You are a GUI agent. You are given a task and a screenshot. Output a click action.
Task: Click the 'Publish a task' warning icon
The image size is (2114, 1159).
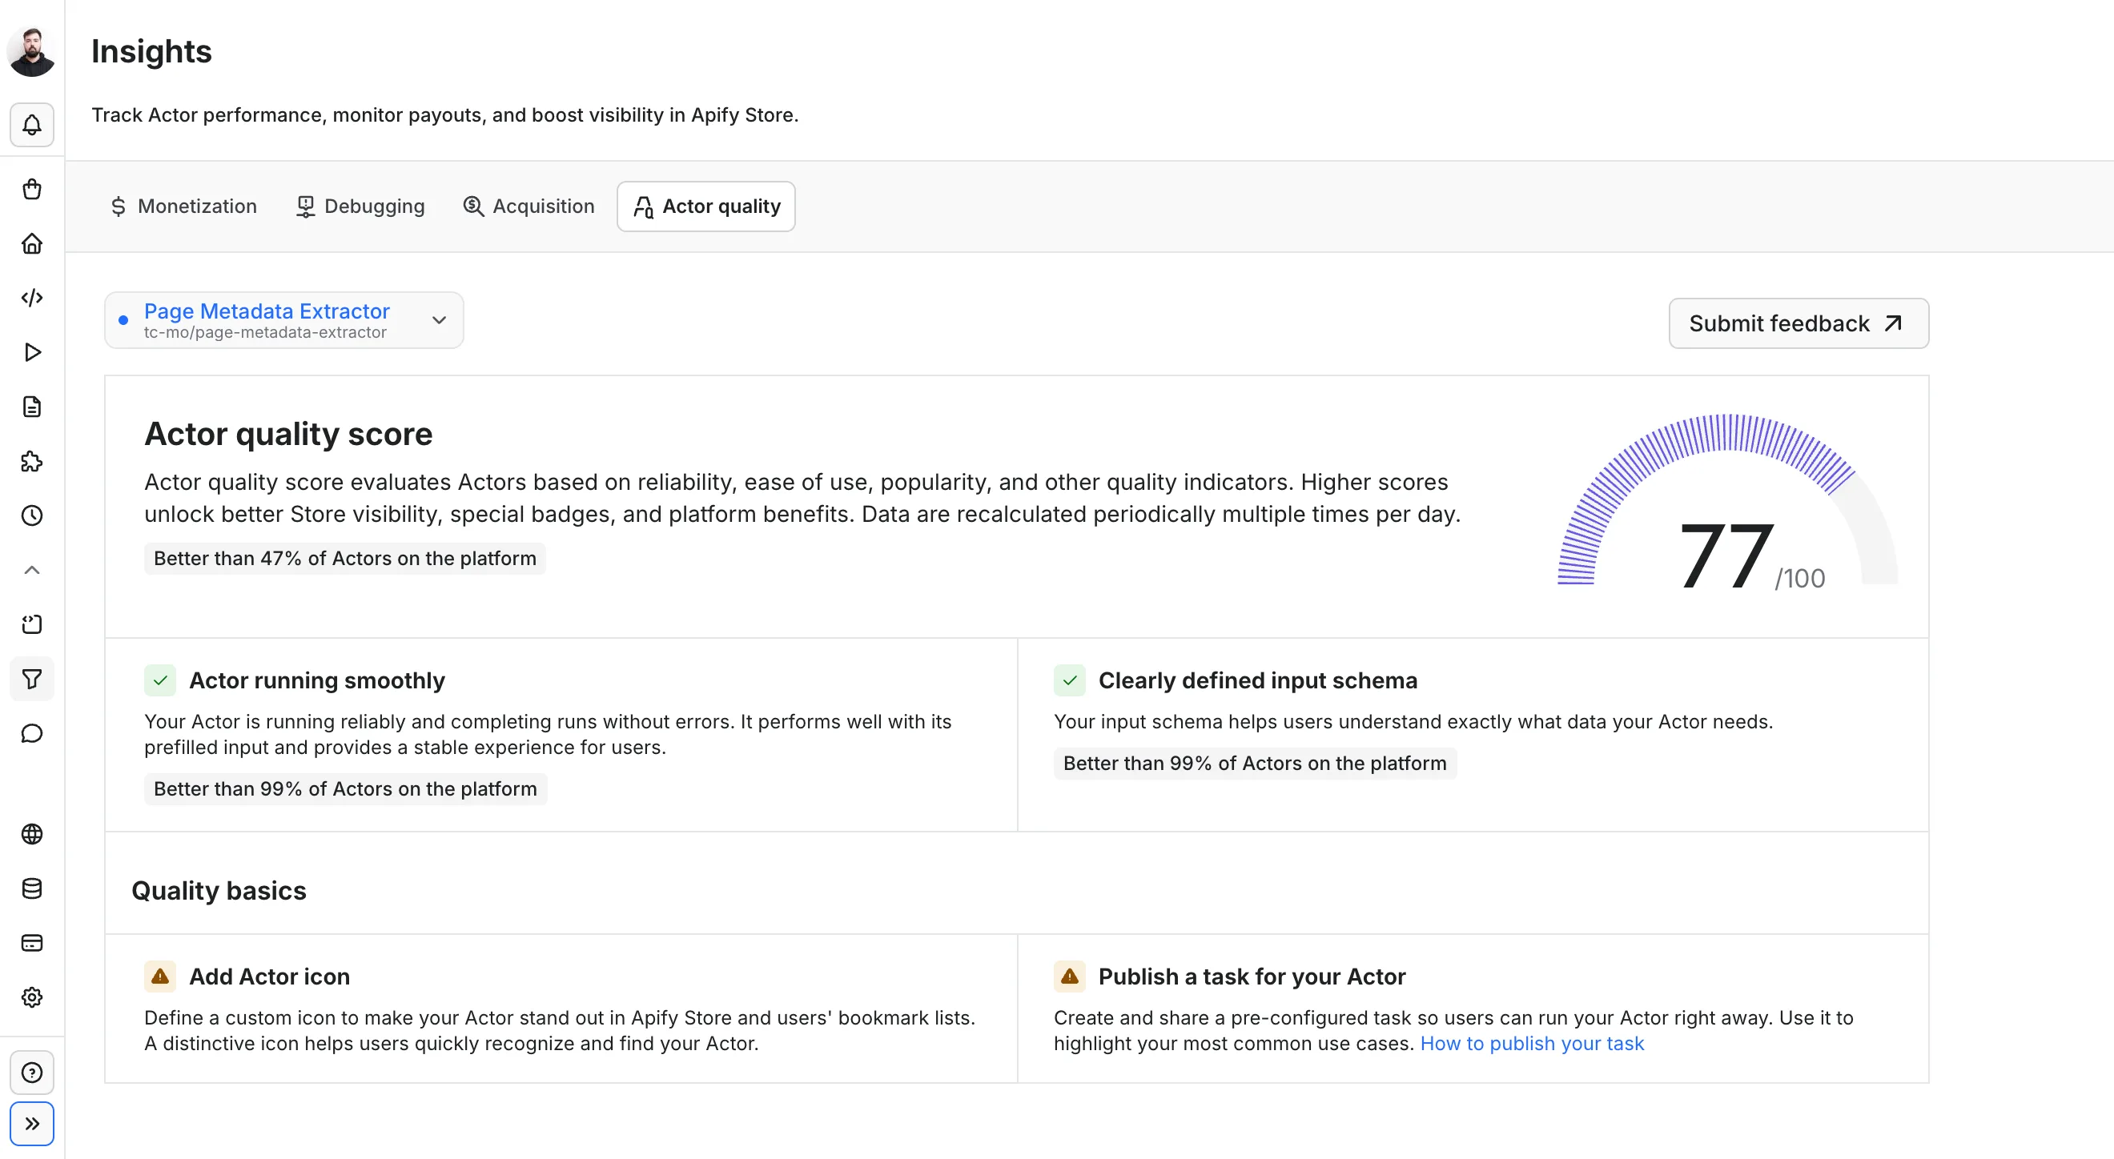pos(1069,976)
